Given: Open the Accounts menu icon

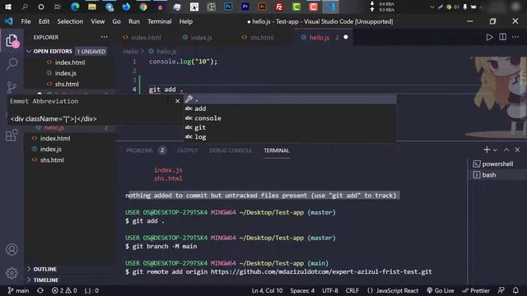Looking at the screenshot, I should 12,250.
